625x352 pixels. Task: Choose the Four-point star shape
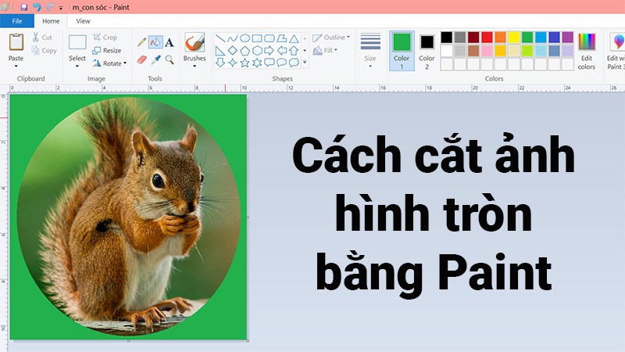[x=232, y=63]
